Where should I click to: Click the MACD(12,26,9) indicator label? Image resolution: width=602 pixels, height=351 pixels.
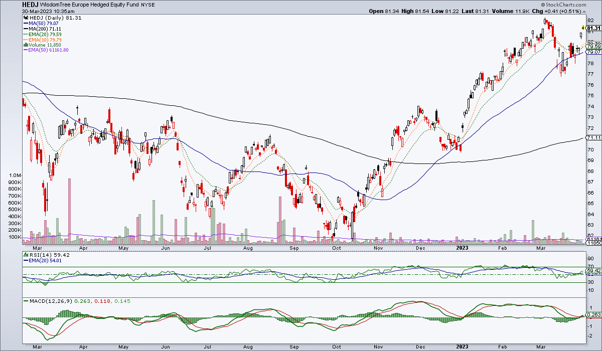[x=50, y=301]
